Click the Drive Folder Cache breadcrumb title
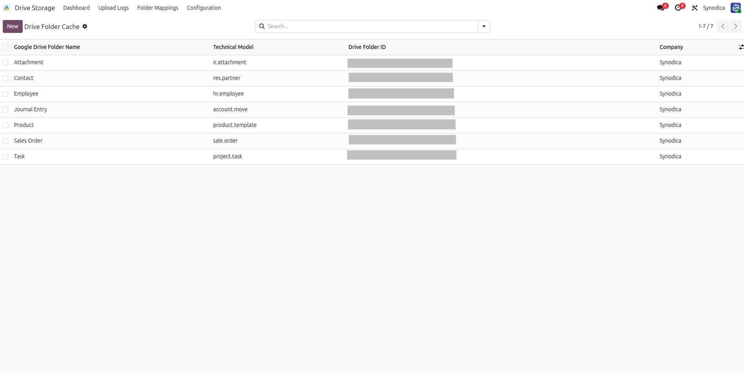The height and width of the screenshot is (373, 744). (x=52, y=27)
